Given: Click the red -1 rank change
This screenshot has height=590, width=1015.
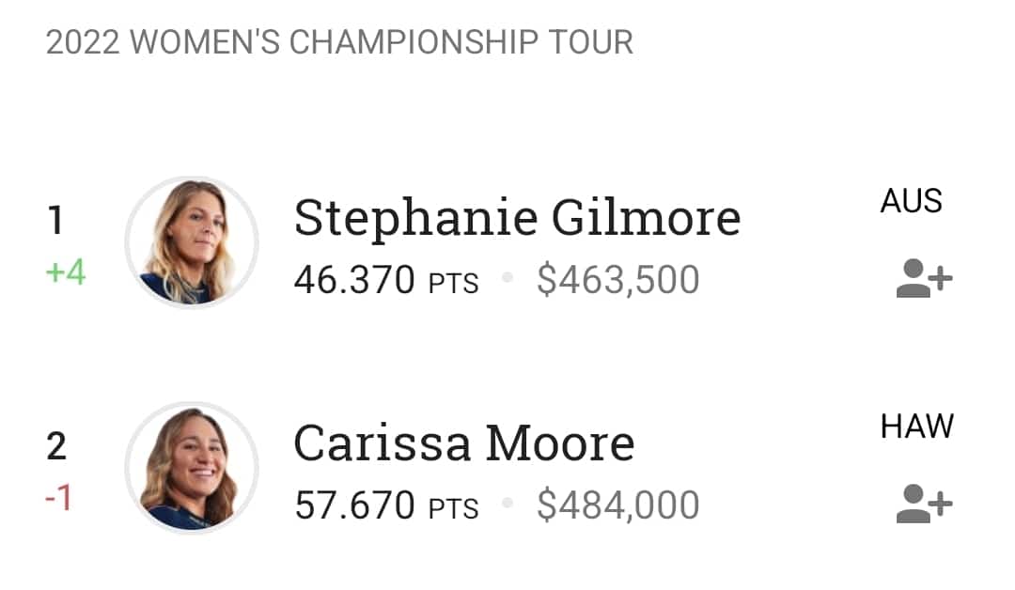Looking at the screenshot, I should [x=57, y=498].
